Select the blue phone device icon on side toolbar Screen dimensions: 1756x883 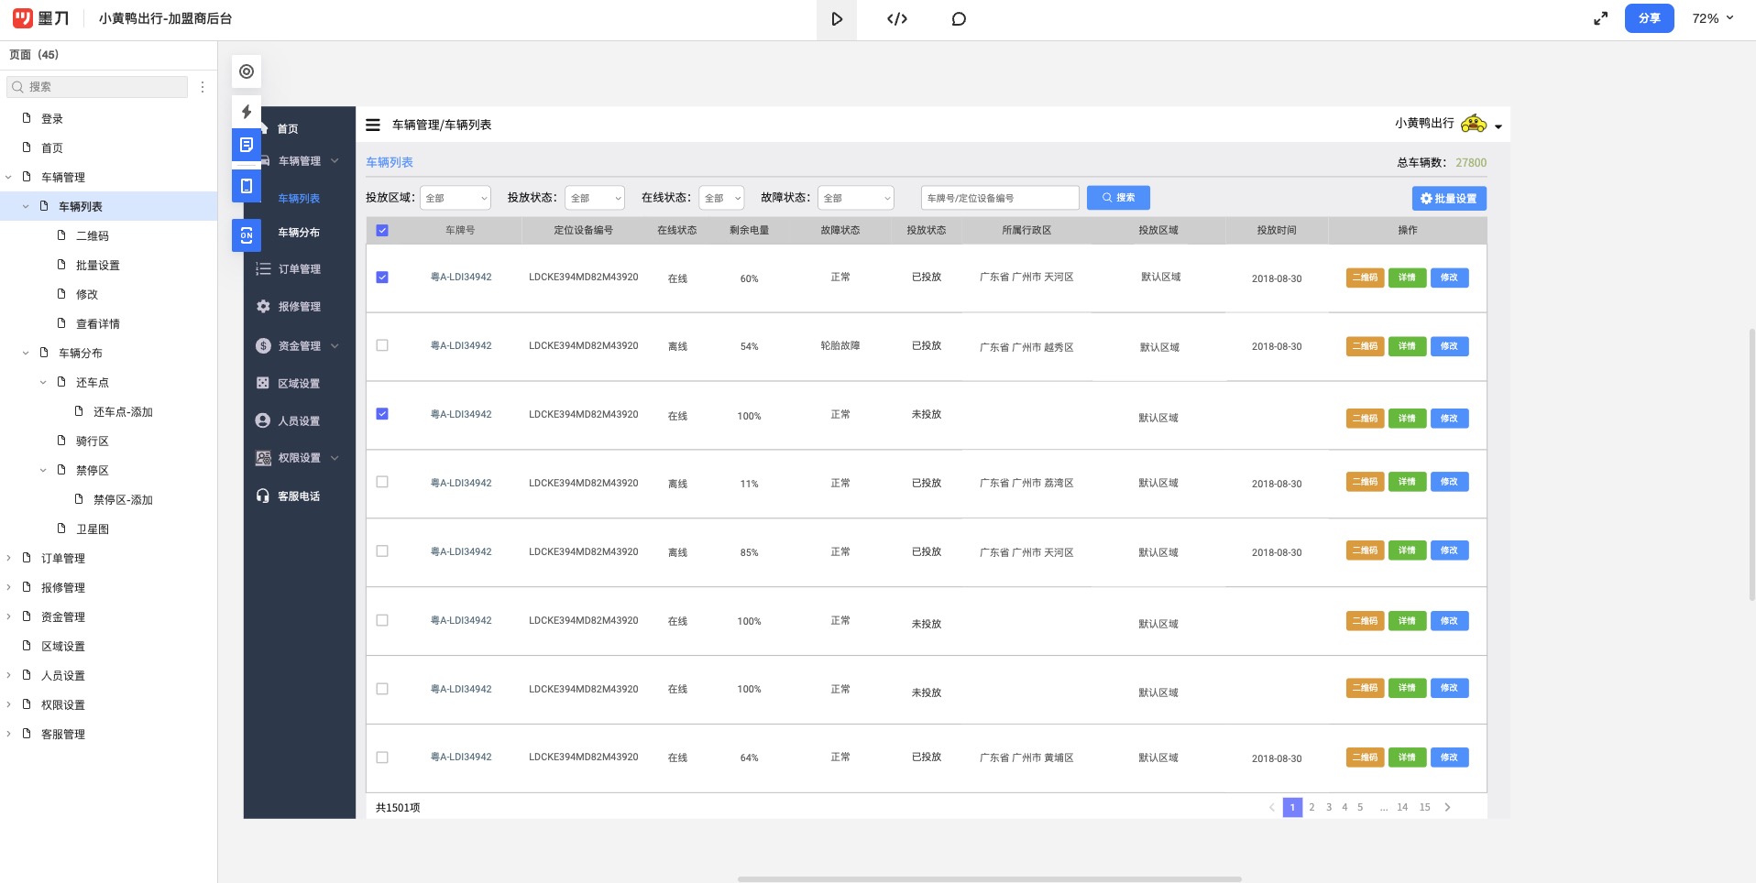pos(247,186)
